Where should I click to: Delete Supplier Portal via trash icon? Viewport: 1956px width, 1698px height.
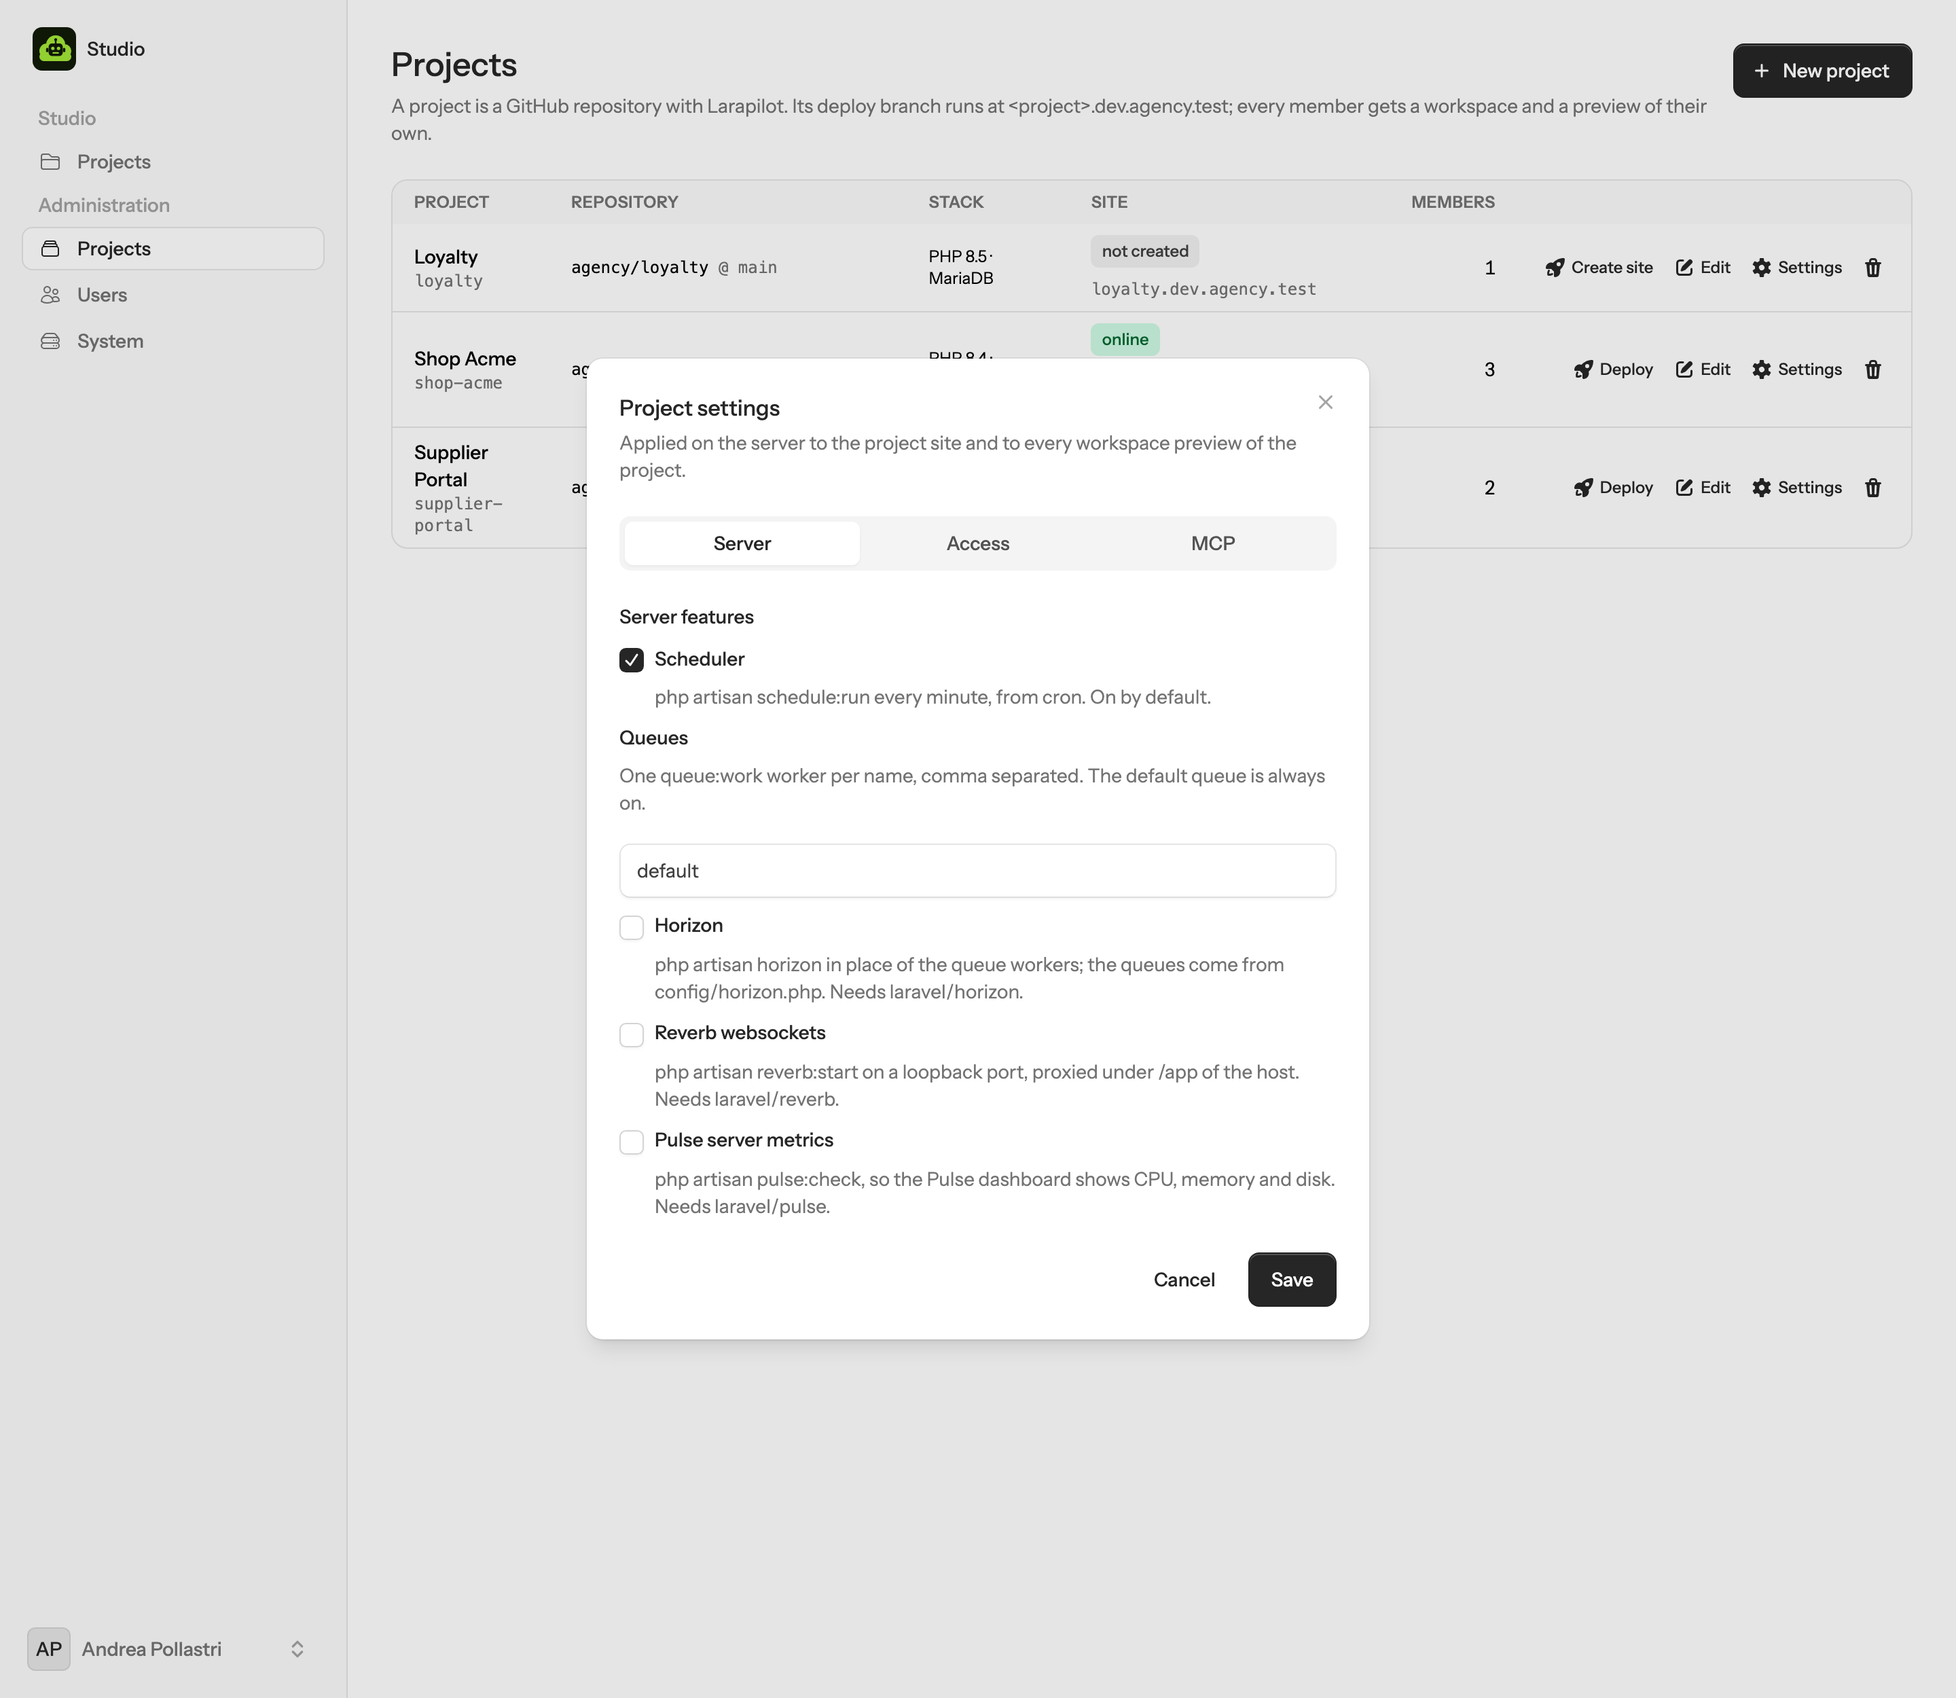(1872, 488)
